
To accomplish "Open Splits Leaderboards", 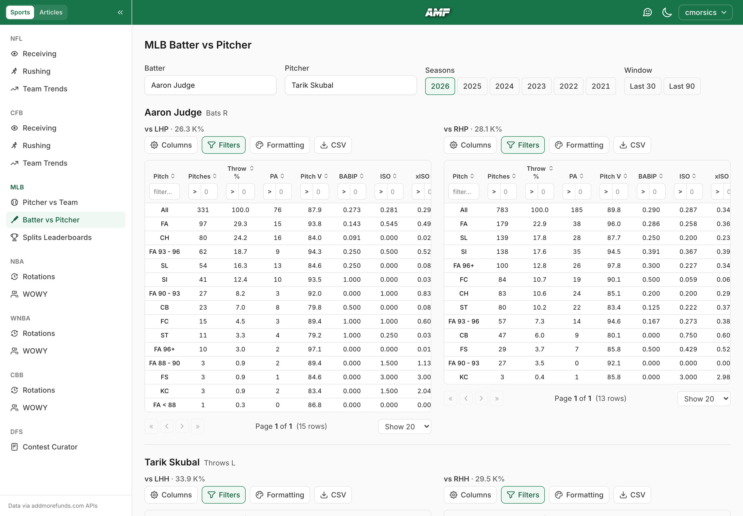I will (x=57, y=237).
